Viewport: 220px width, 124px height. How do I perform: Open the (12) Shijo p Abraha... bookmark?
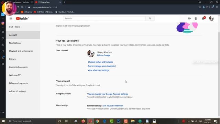43,12
